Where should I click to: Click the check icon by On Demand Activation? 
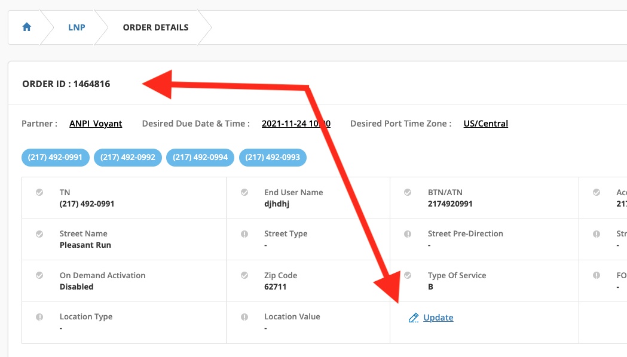pyautogui.click(x=39, y=276)
